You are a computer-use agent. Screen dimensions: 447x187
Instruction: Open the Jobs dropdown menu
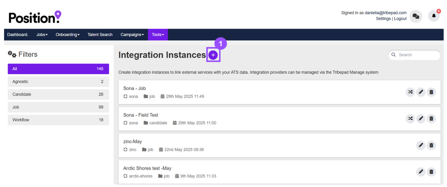click(x=42, y=35)
